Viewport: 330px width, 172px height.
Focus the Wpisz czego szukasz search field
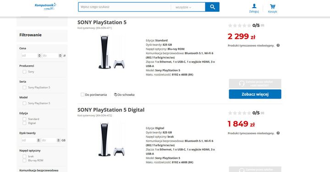tap(125, 7)
